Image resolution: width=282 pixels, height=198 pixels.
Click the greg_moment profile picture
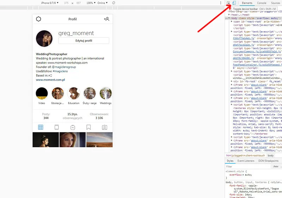(x=44, y=38)
